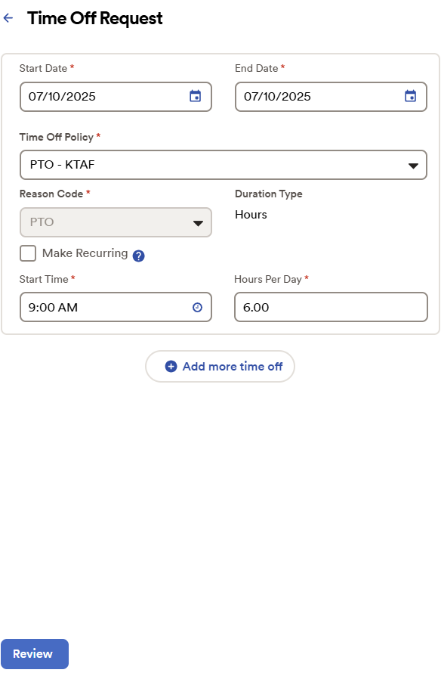Click the Review button
441x679 pixels.
coord(35,654)
